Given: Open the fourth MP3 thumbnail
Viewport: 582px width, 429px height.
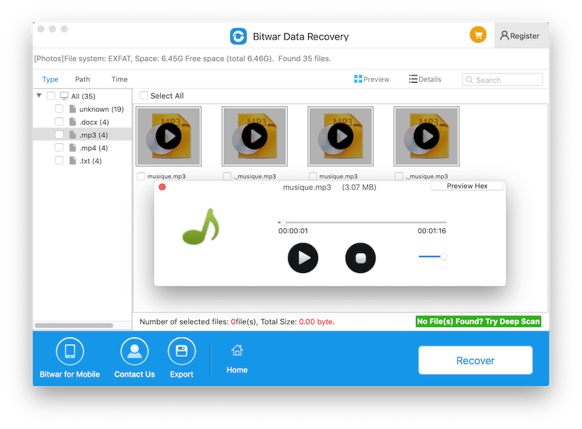Looking at the screenshot, I should (x=427, y=136).
